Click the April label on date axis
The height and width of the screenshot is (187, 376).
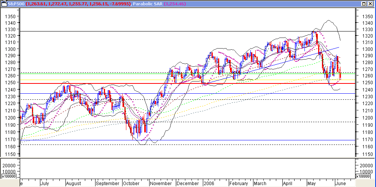click(288, 184)
